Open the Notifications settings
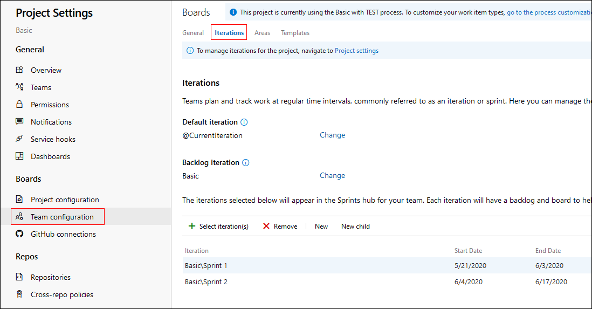Image resolution: width=592 pixels, height=309 pixels. tap(51, 122)
